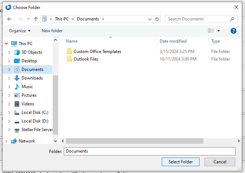Click the Cancel button
The image size is (245, 173).
[x=220, y=162]
